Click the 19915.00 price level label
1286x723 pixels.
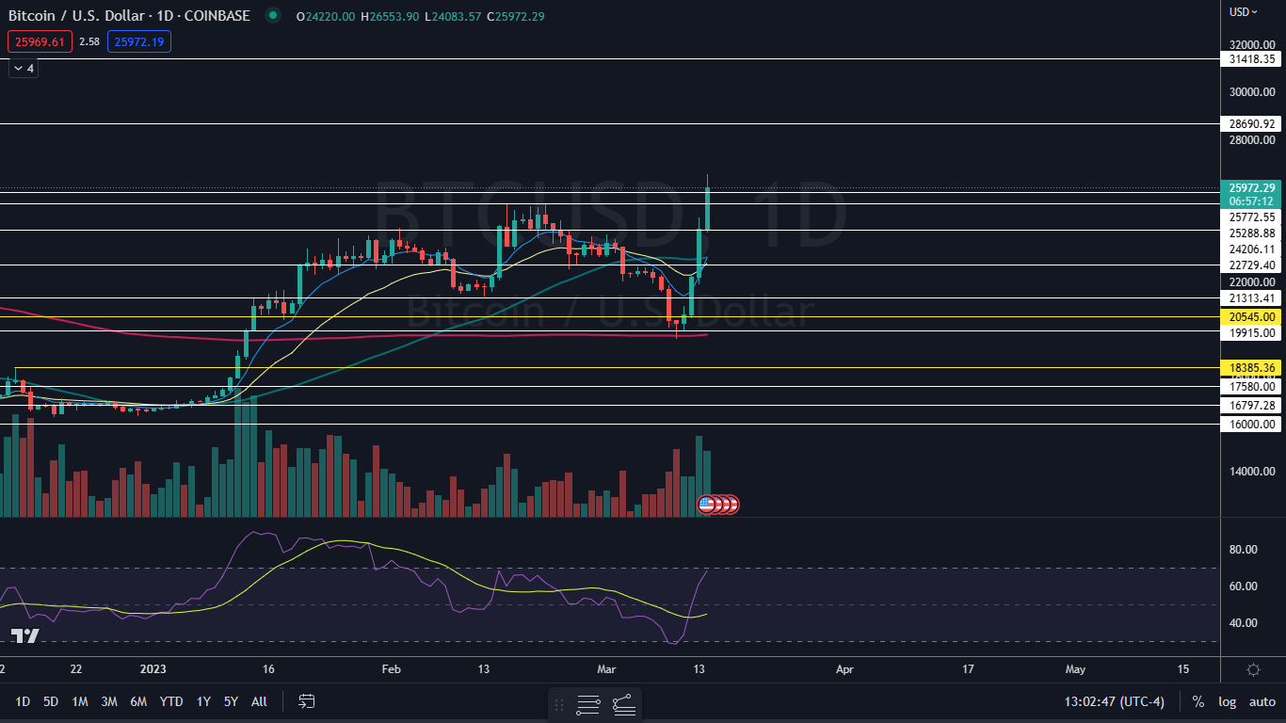point(1252,333)
